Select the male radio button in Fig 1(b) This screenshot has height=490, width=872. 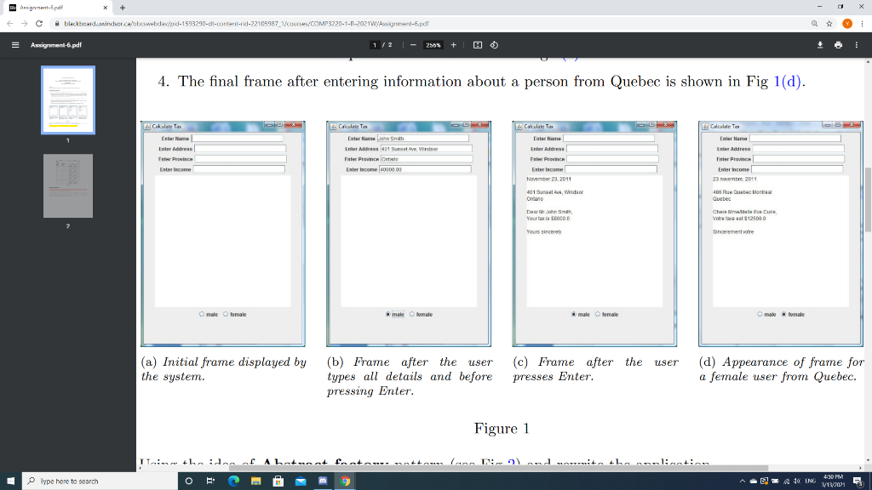coord(387,314)
